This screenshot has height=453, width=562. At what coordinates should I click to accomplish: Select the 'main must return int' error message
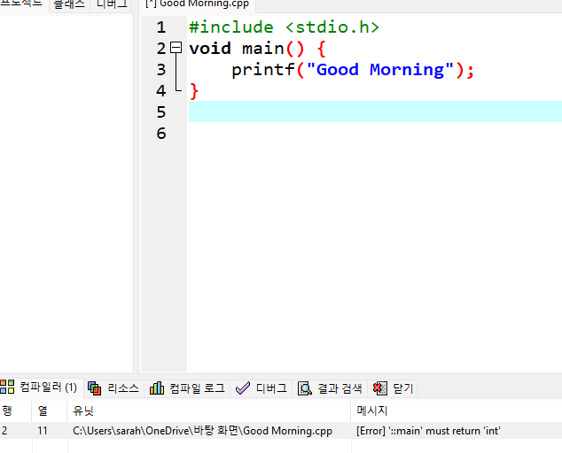(x=428, y=431)
